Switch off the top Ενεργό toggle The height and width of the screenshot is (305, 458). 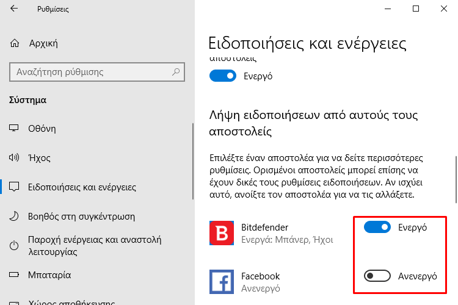[222, 76]
